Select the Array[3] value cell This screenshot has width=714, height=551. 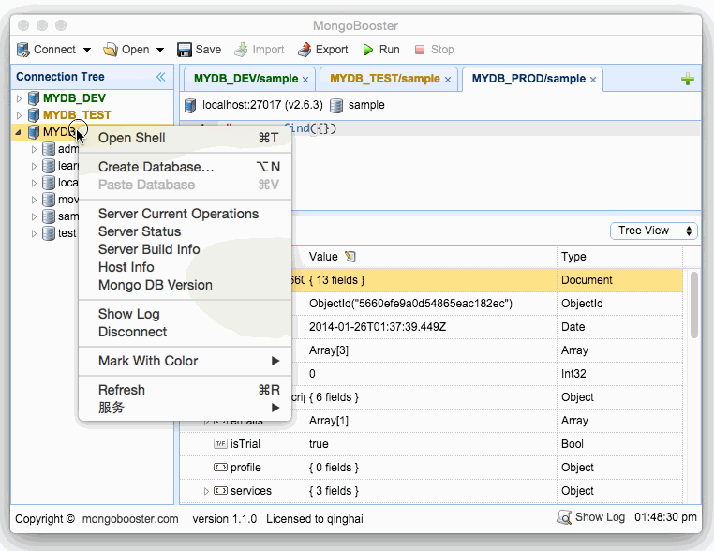(430, 350)
